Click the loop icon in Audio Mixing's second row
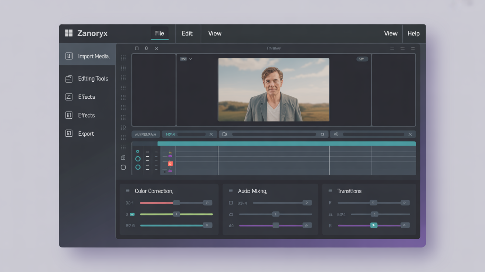 [231, 214]
